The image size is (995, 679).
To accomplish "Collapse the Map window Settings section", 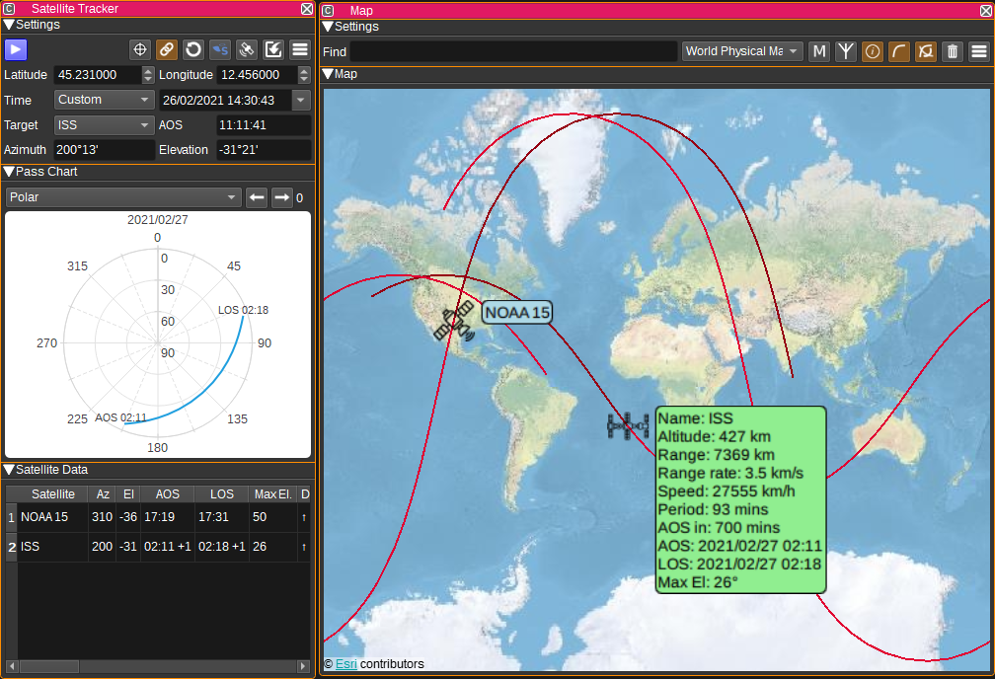I will 328,27.
